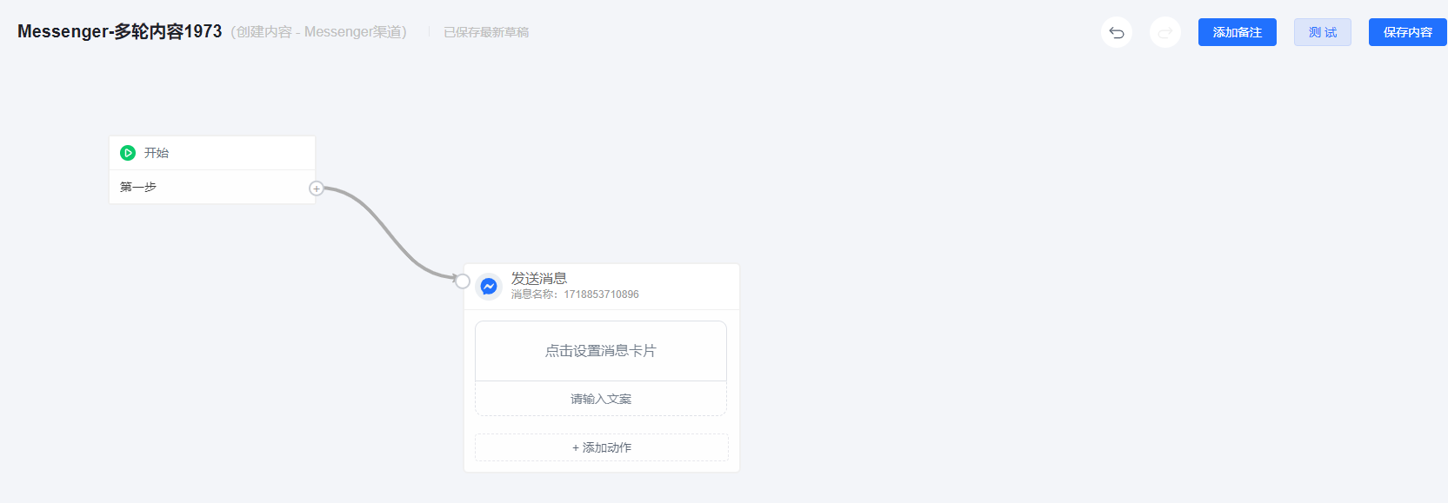Click the plus connector on 第一步
The image size is (1448, 503).
point(317,189)
